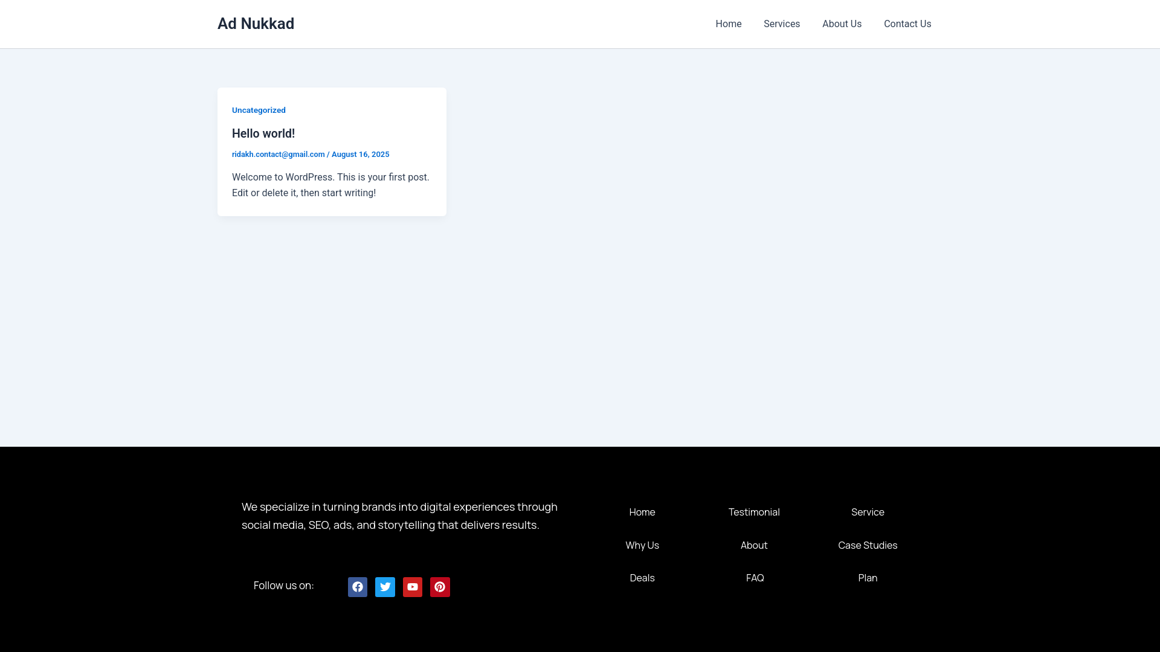Open the Twitter social icon
This screenshot has height=652, width=1160.
(x=385, y=587)
